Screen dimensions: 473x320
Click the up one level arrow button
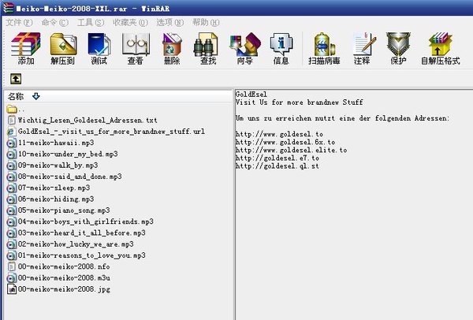[16, 79]
